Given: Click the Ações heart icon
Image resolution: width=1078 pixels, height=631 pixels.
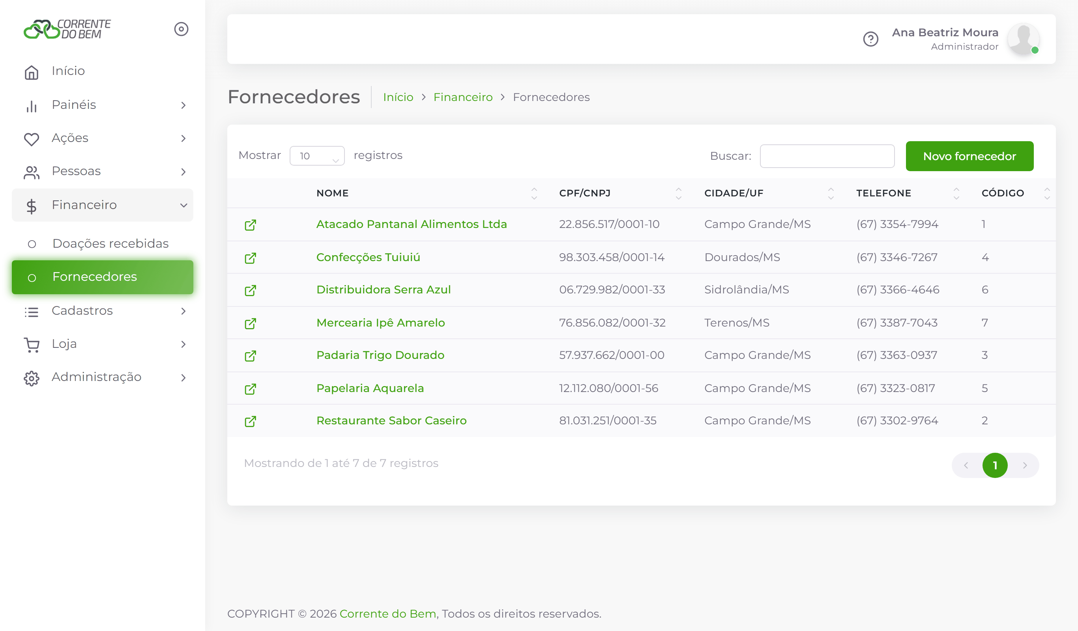Looking at the screenshot, I should click(x=32, y=139).
